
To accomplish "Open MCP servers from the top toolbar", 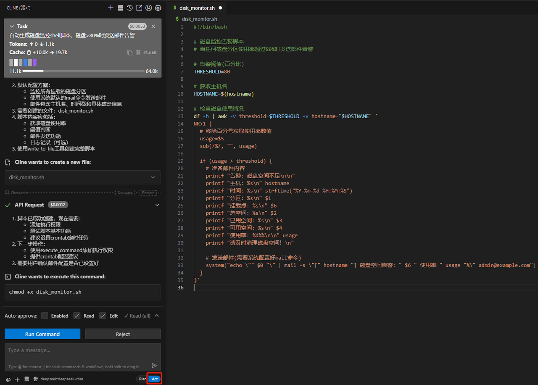I will [120, 8].
